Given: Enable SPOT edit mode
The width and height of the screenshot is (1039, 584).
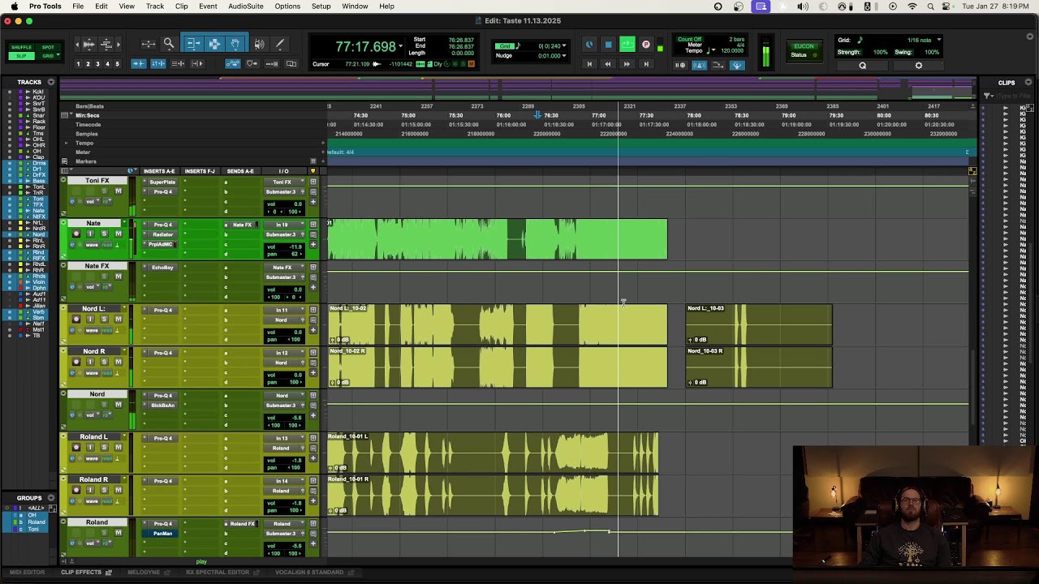Looking at the screenshot, I should 48,47.
